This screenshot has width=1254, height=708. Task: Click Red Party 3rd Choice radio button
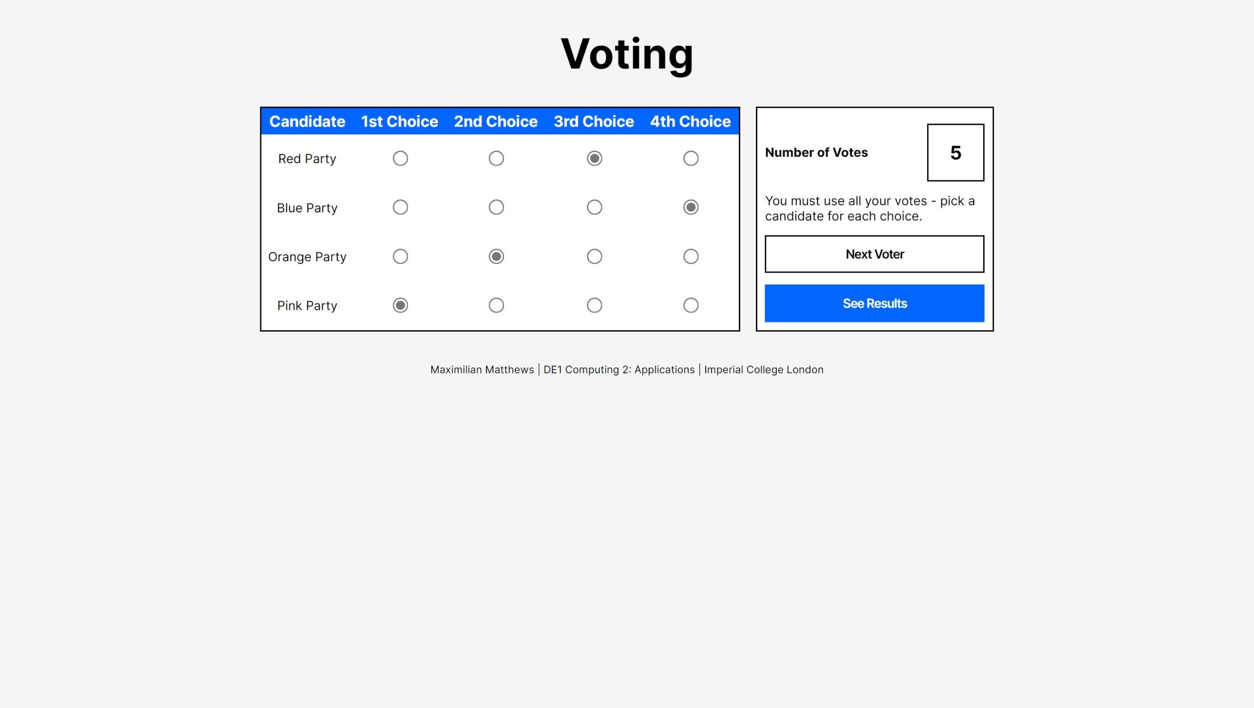(594, 158)
